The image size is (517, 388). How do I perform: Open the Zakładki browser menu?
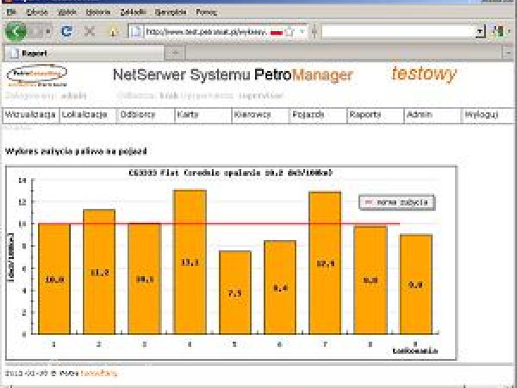133,12
